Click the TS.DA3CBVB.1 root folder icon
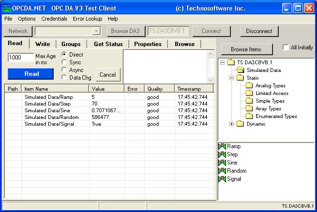 tap(231, 62)
